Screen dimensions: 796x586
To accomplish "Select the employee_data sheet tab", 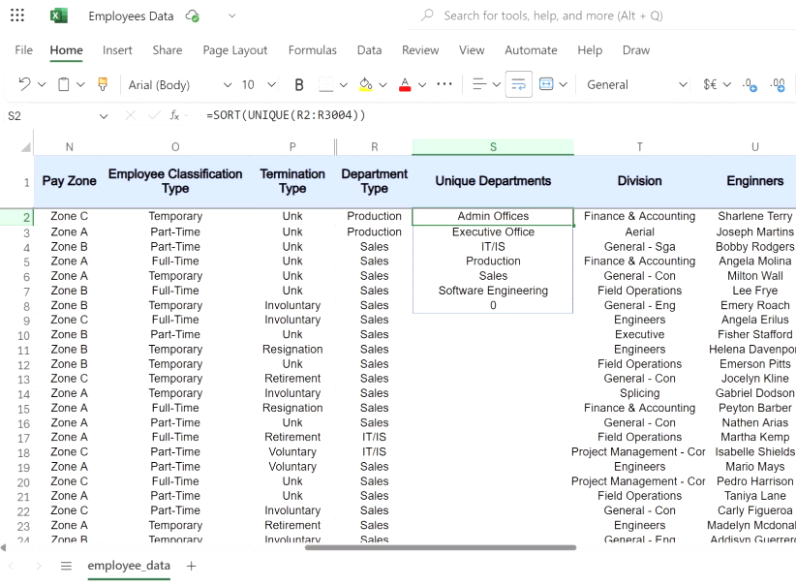I will click(129, 566).
